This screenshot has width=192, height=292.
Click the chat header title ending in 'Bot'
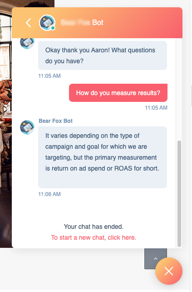pyautogui.click(x=82, y=23)
